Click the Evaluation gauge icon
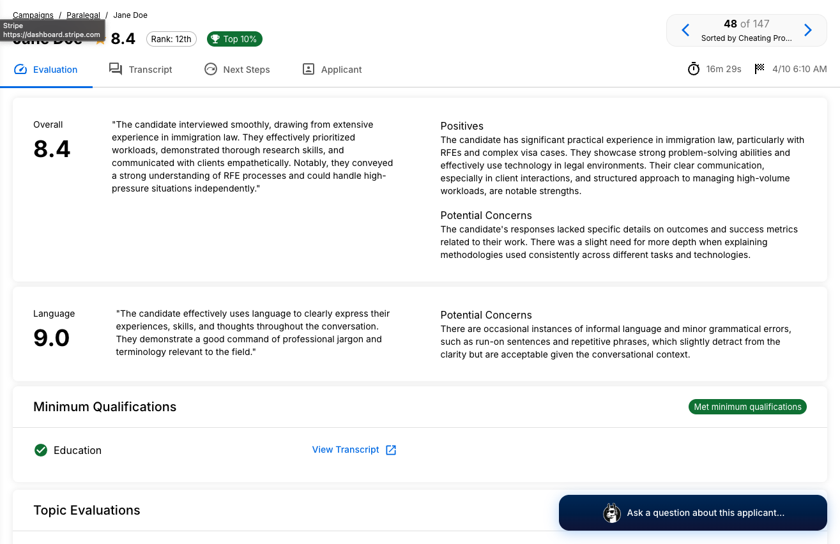This screenshot has height=544, width=840. pyautogui.click(x=20, y=70)
